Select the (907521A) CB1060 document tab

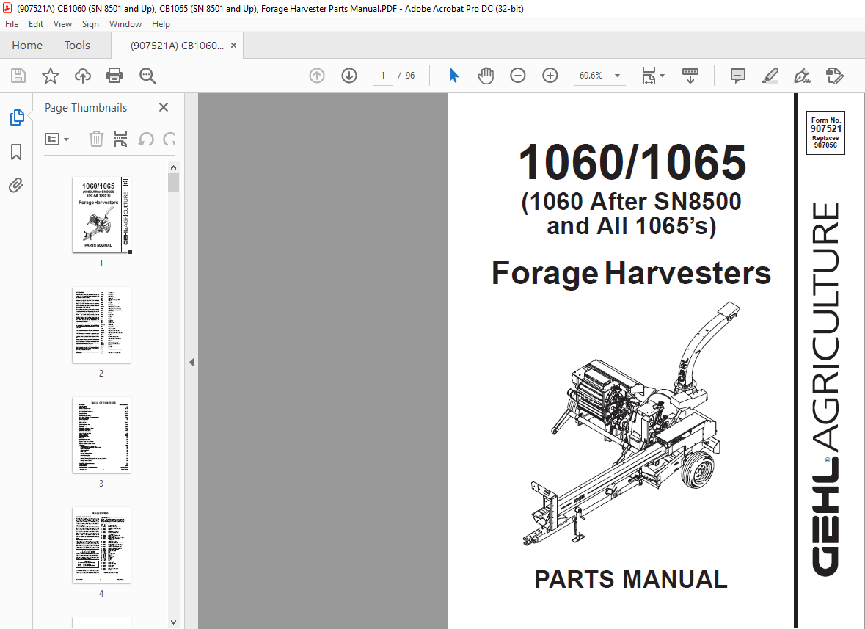[177, 46]
